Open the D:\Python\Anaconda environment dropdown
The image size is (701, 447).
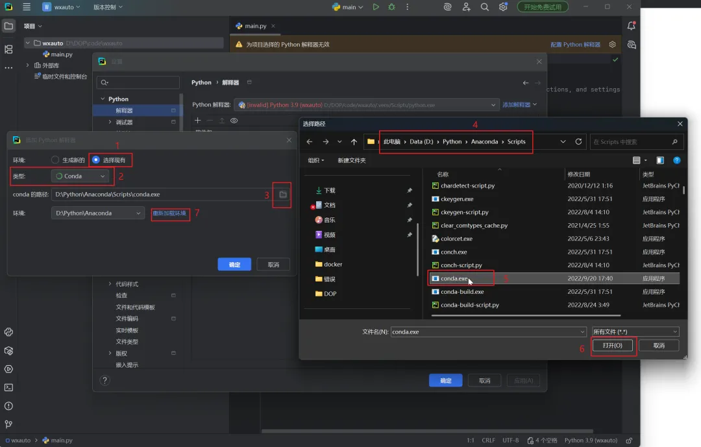[x=98, y=213]
